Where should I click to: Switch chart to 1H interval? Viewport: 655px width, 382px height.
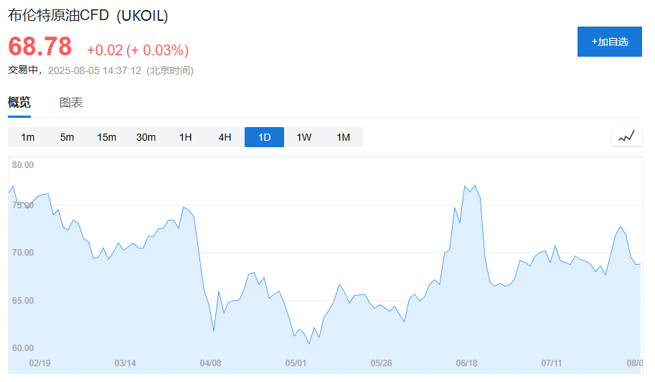(x=185, y=137)
